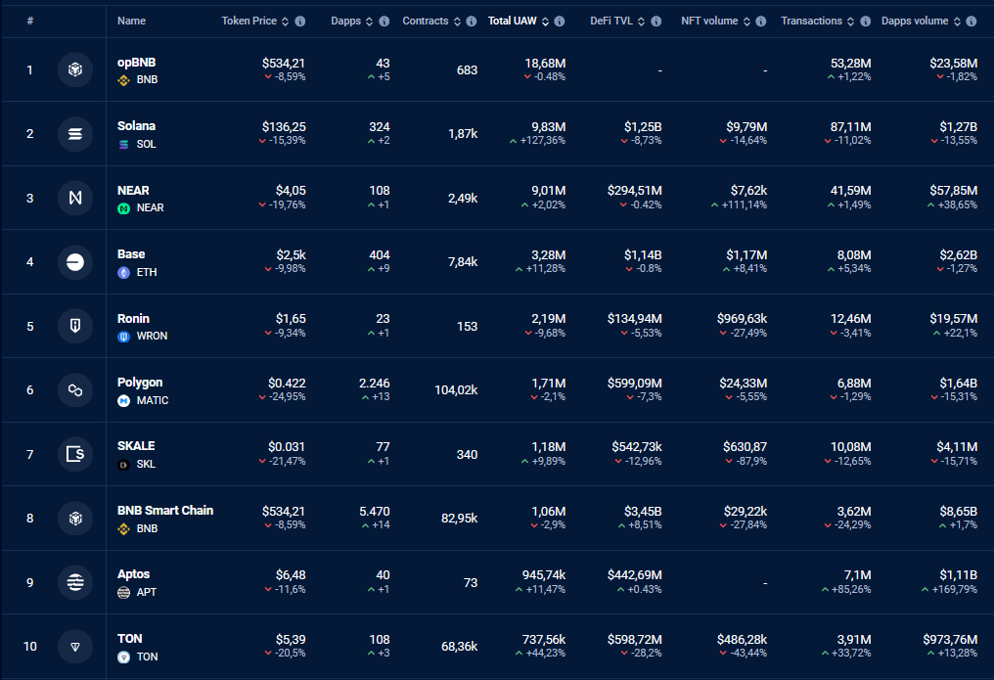Open the opBNB chain page
The image size is (994, 680).
coord(136,63)
